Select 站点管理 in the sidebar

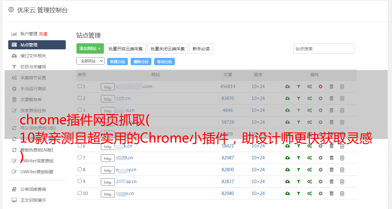37,45
